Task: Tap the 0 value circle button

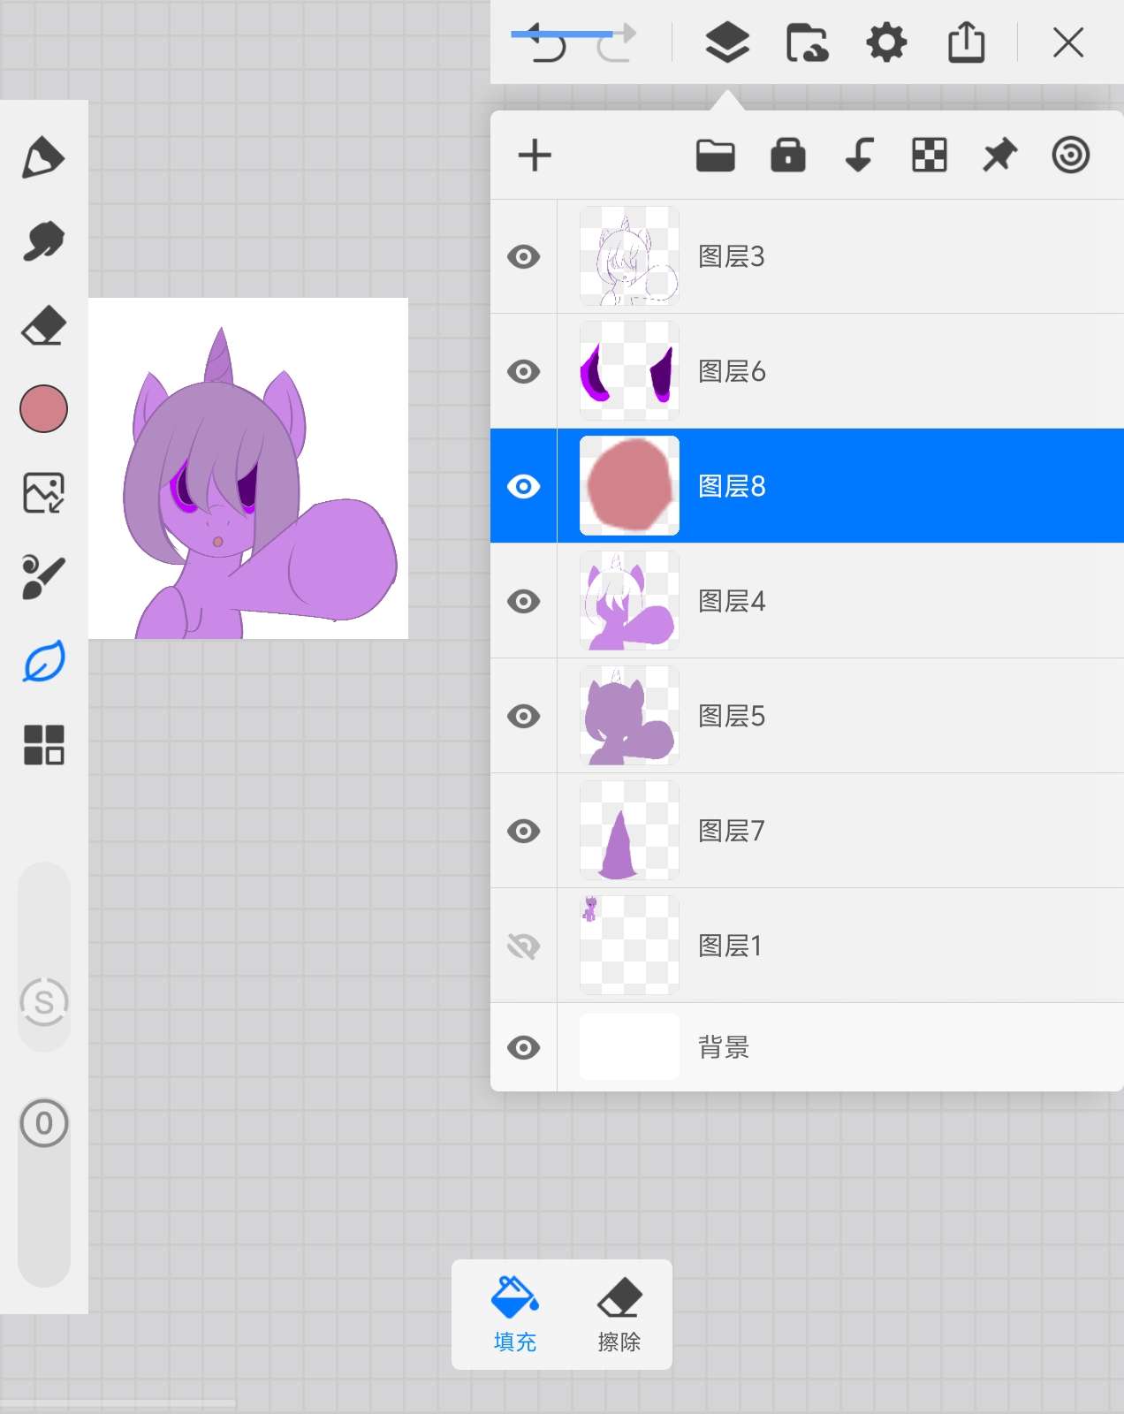Action: 43,1123
